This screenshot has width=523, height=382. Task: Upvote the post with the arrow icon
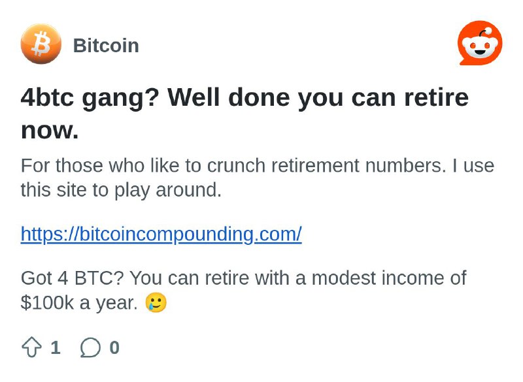click(31, 347)
